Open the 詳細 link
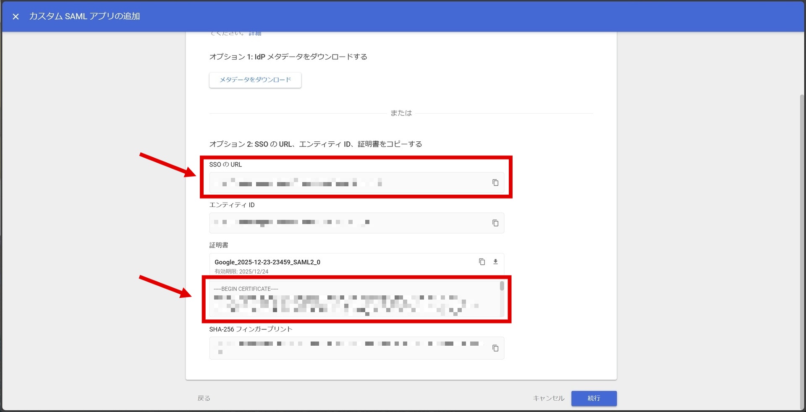 tap(255, 33)
